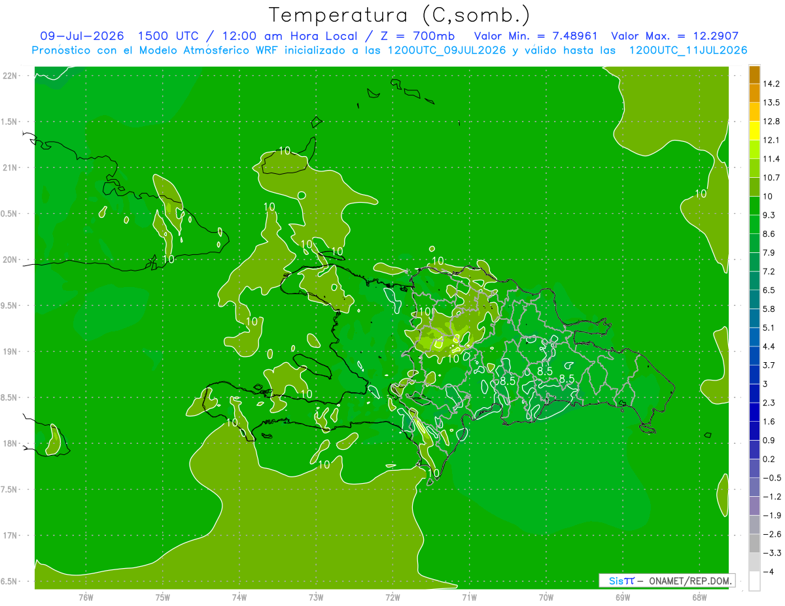Pick the dark blue swatch between 1.6 and 2.3
The height and width of the screenshot is (606, 785).
[x=754, y=412]
